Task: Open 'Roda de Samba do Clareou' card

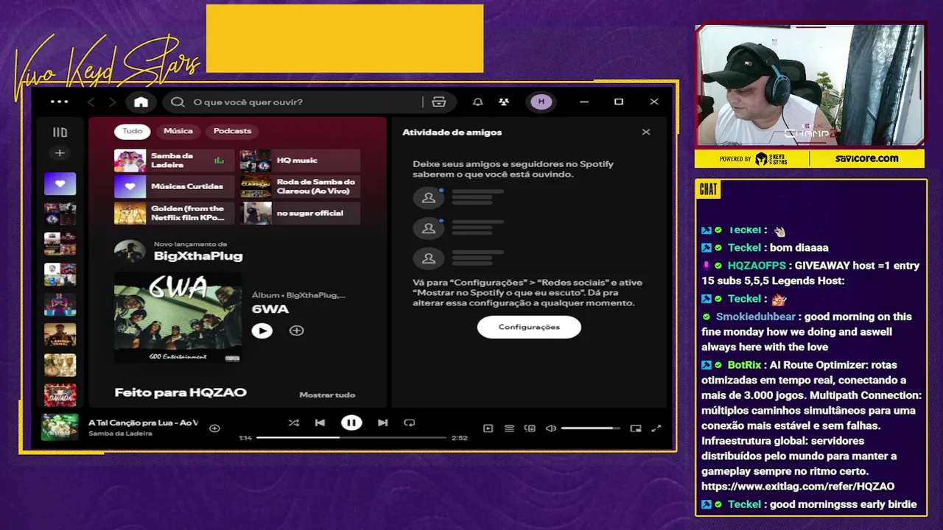Action: point(300,186)
